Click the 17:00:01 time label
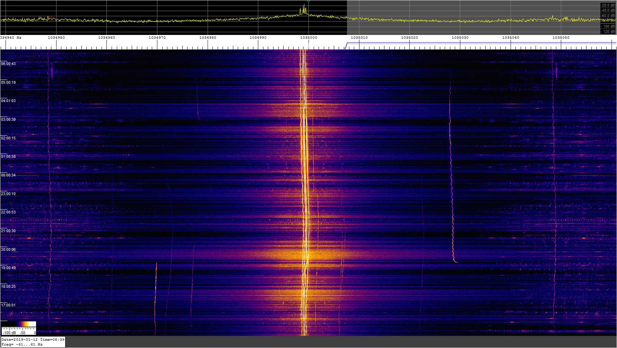Image resolution: width=617 pixels, height=348 pixels. [x=8, y=305]
